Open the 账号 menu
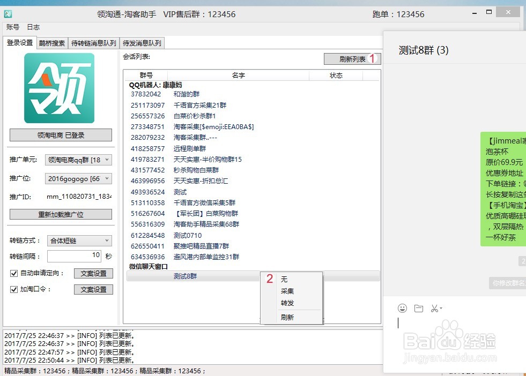The image size is (526, 376). coord(12,27)
